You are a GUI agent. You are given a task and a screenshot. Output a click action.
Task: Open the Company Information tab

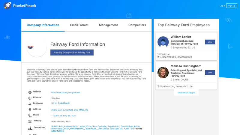[x=43, y=25]
